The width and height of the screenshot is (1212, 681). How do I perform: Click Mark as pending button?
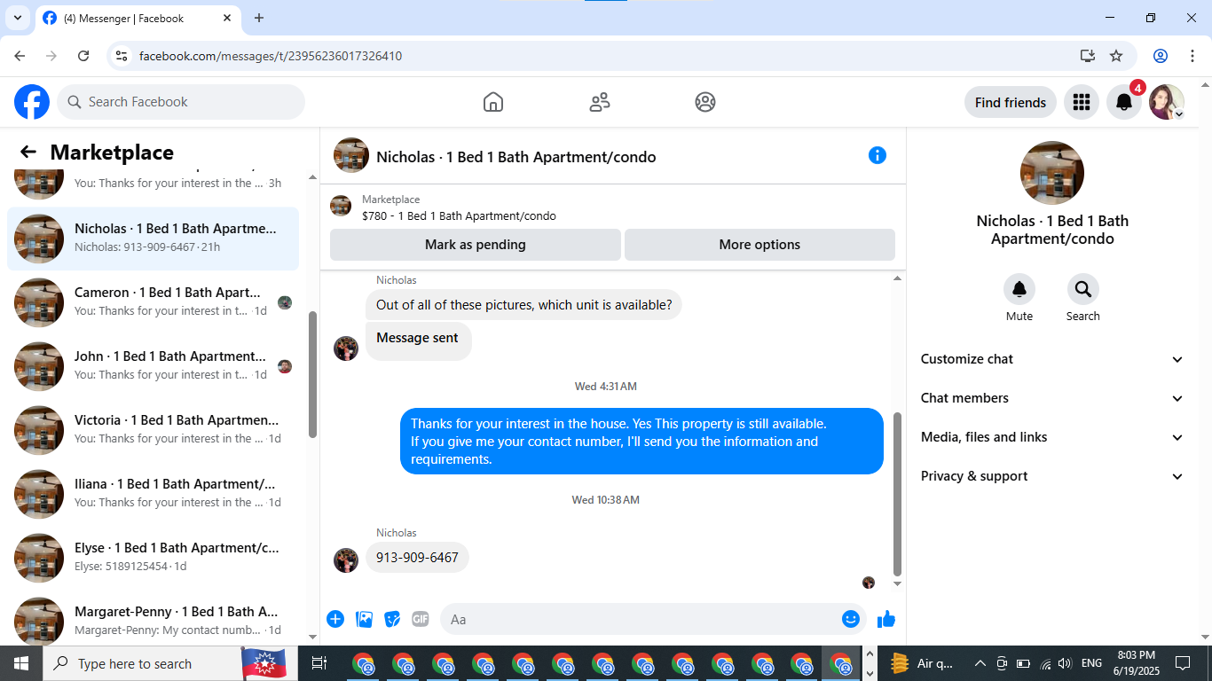tap(476, 245)
